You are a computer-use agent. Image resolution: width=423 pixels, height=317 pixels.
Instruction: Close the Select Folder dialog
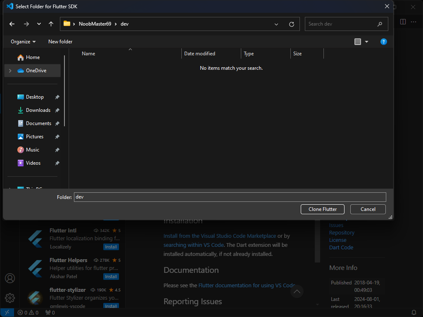pos(387,6)
